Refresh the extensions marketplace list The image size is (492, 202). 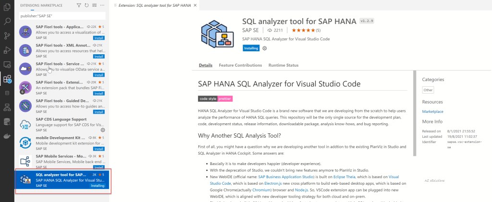pos(86,5)
